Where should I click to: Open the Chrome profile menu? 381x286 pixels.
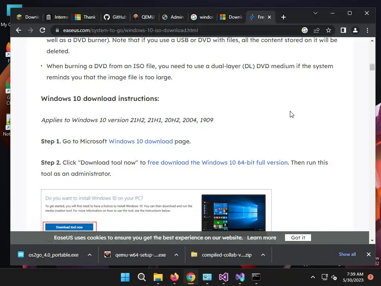pyautogui.click(x=355, y=30)
